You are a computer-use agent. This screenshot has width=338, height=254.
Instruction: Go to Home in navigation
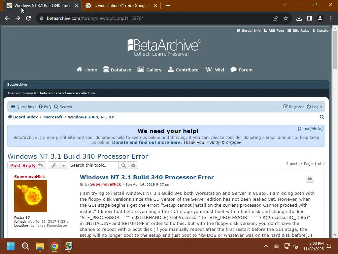pyautogui.click(x=87, y=70)
